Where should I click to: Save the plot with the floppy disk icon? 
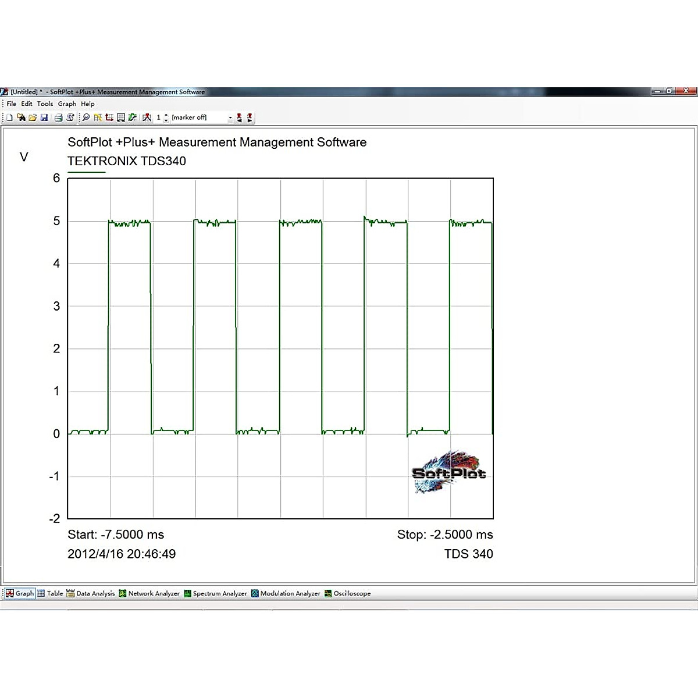click(44, 117)
